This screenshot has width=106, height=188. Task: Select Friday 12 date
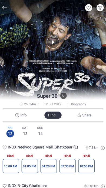[x=10, y=131]
